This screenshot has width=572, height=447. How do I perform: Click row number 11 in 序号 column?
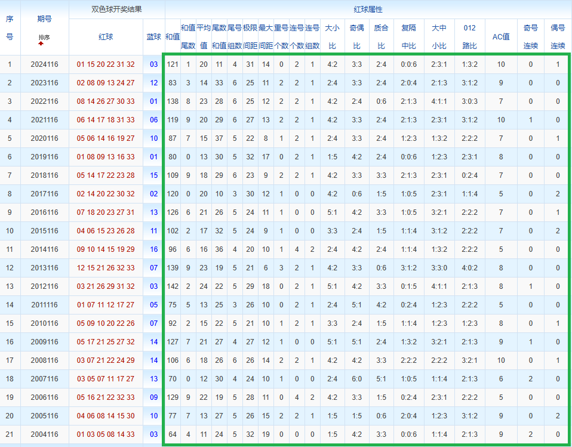(10, 249)
